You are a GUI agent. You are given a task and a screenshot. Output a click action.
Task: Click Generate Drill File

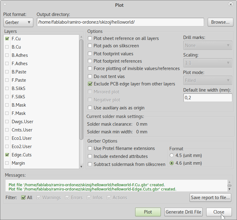tap(183, 212)
